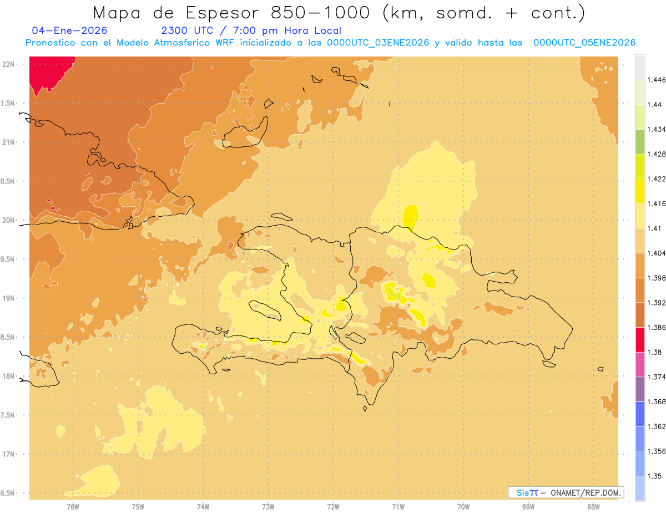Click the '0.5N' latitude label
This screenshot has height=514, width=666.
pyautogui.click(x=8, y=181)
